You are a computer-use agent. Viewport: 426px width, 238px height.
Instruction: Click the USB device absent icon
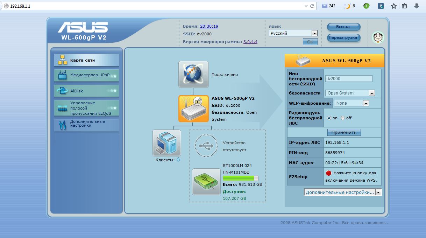point(206,146)
